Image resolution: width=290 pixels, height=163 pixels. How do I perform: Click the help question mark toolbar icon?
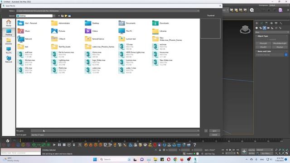click(194, 145)
